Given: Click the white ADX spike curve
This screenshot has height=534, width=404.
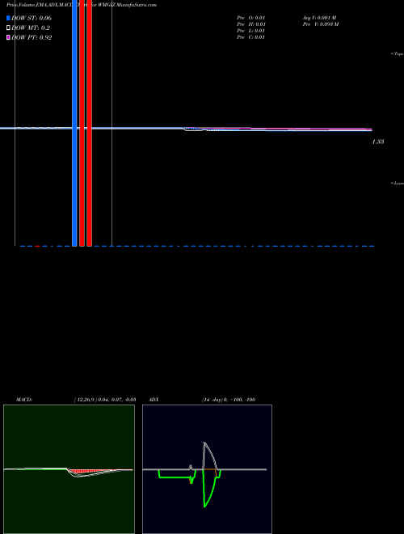Looking at the screenshot, I should click(x=210, y=456).
